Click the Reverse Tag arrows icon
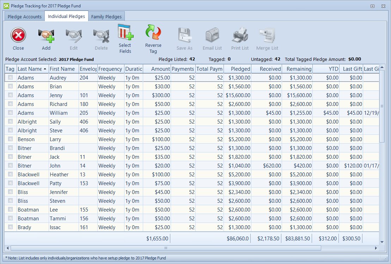The image size is (391, 264). coord(153,32)
